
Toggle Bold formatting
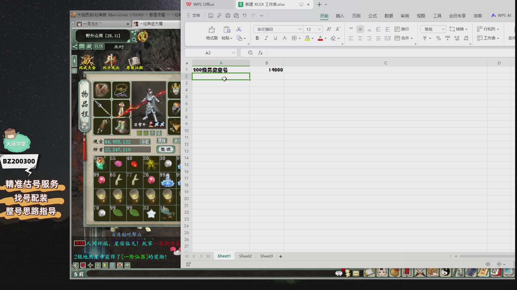point(257,38)
